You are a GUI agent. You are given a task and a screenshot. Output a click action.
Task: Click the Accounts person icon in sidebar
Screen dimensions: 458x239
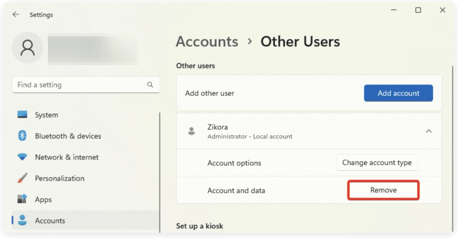[22, 220]
